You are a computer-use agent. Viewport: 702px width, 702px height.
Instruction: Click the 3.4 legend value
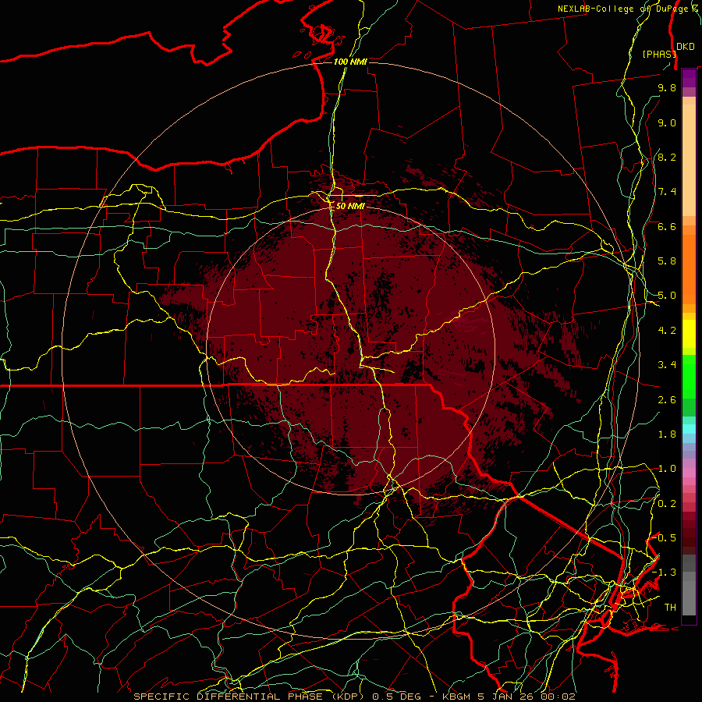click(667, 365)
